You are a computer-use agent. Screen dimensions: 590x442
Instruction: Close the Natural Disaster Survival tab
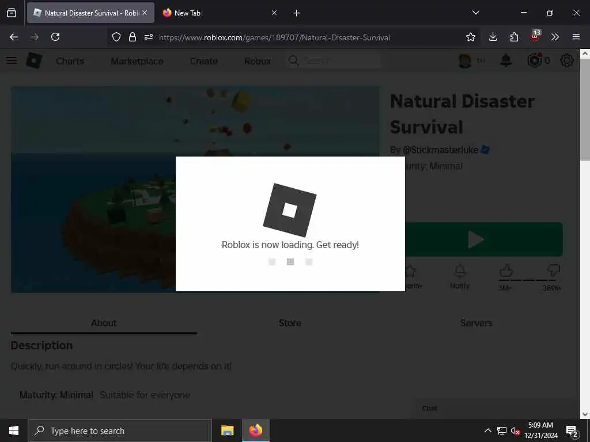pos(145,13)
